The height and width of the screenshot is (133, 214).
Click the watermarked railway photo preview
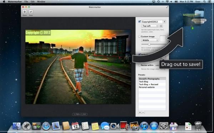78,67
